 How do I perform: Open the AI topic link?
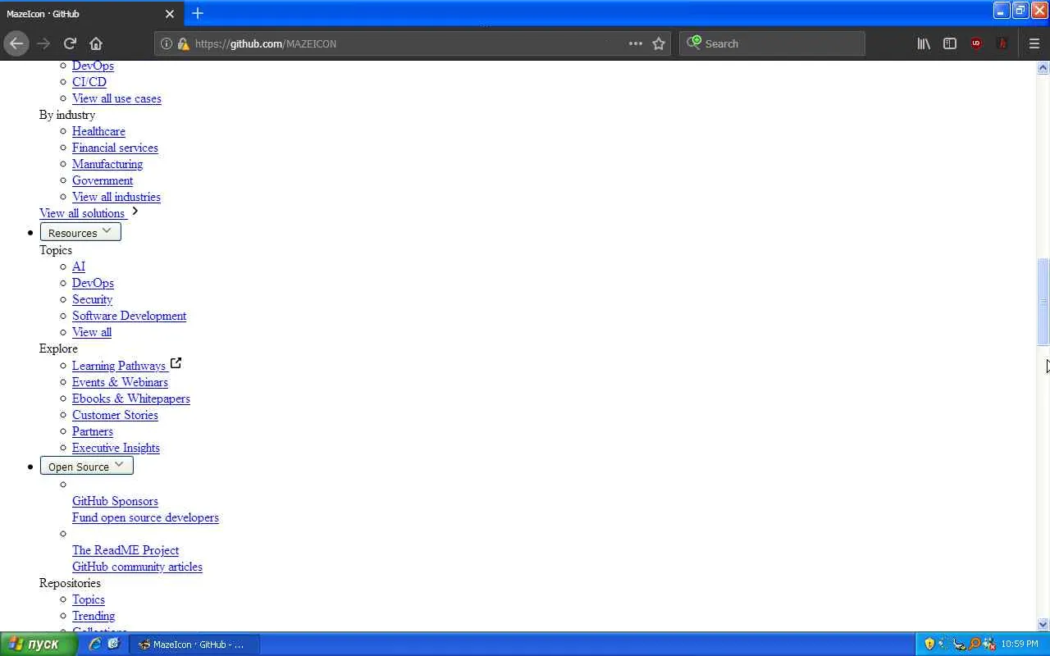79,266
